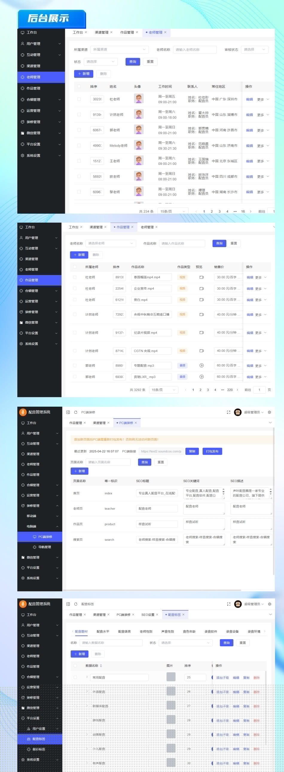Image resolution: width=284 pixels, height=772 pixels.
Task: Open the 更多 menu for the 旁白.mp4 row
Action: pyautogui.click(x=261, y=300)
